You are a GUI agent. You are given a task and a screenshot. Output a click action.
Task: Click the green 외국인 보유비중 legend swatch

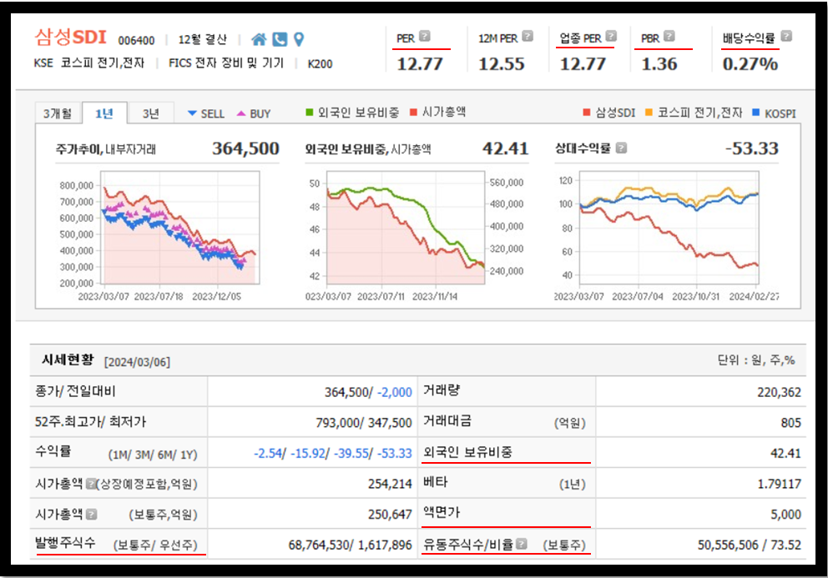point(310,112)
